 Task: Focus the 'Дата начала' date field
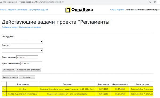pyautogui.click(x=27, y=57)
